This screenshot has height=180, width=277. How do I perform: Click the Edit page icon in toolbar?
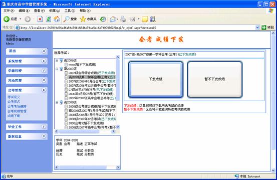tap(133, 19)
